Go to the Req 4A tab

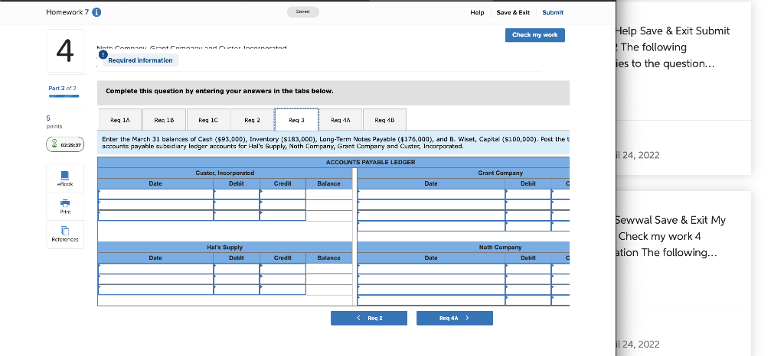pyautogui.click(x=341, y=120)
